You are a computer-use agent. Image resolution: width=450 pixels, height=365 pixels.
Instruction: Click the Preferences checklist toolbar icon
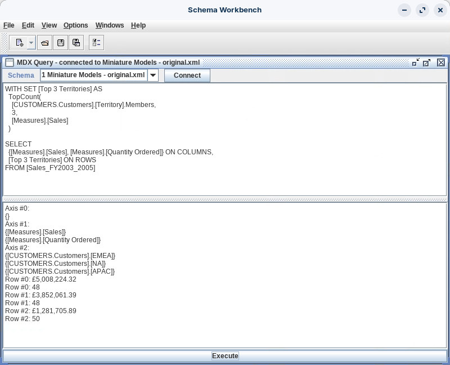pos(96,43)
